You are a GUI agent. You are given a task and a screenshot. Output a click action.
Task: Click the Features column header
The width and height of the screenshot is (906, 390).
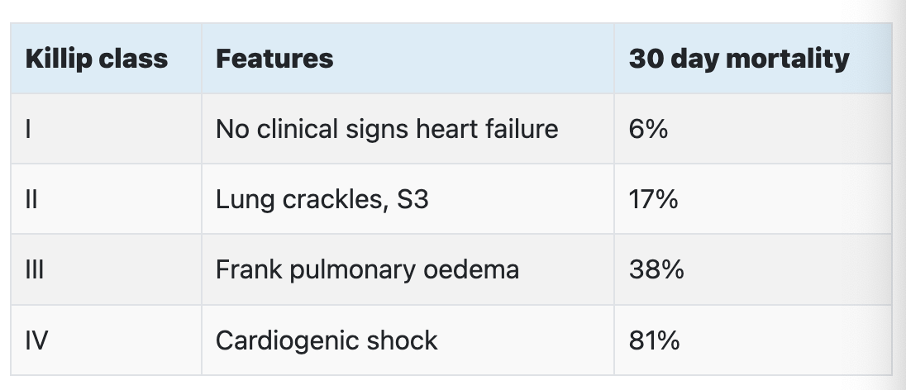(x=408, y=59)
